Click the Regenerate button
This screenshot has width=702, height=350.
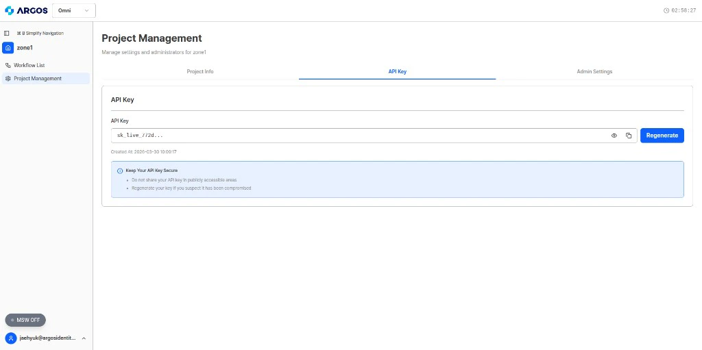click(662, 136)
